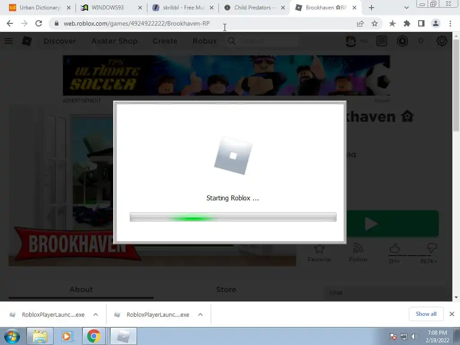Open the About tab on game page
Screen dimensions: 460x345
pos(81,290)
